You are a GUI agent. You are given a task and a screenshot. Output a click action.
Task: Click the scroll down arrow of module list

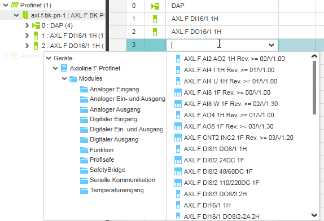[x=314, y=215]
